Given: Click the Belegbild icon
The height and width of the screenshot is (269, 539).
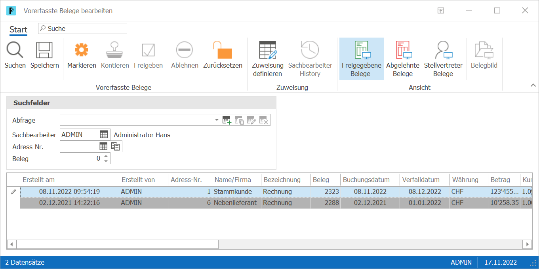Looking at the screenshot, I should click(484, 50).
